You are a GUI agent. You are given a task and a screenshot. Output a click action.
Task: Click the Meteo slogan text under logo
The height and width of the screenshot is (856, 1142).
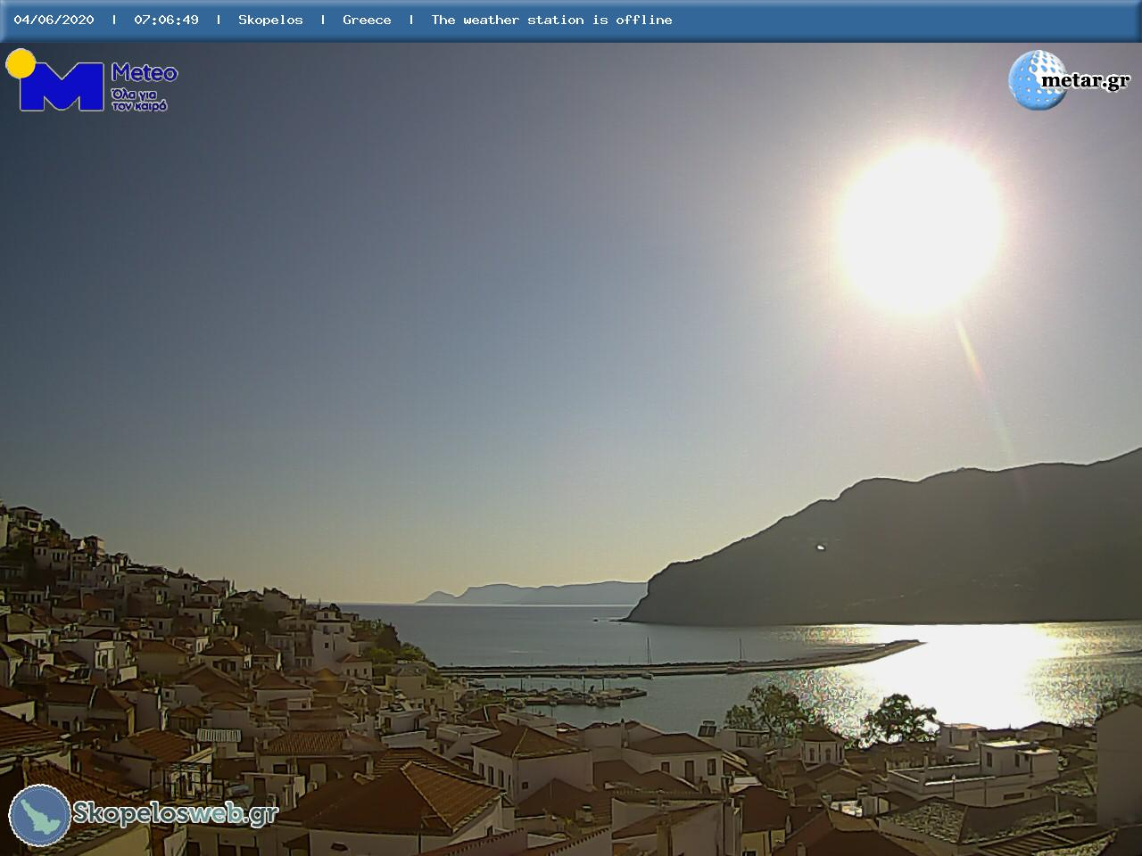coord(139,99)
